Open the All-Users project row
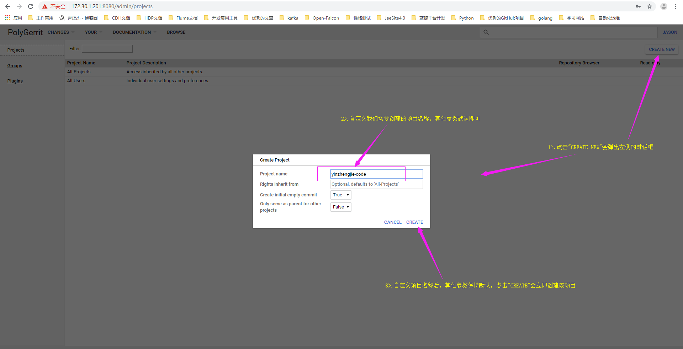Viewport: 683px width, 349px height. (x=374, y=81)
